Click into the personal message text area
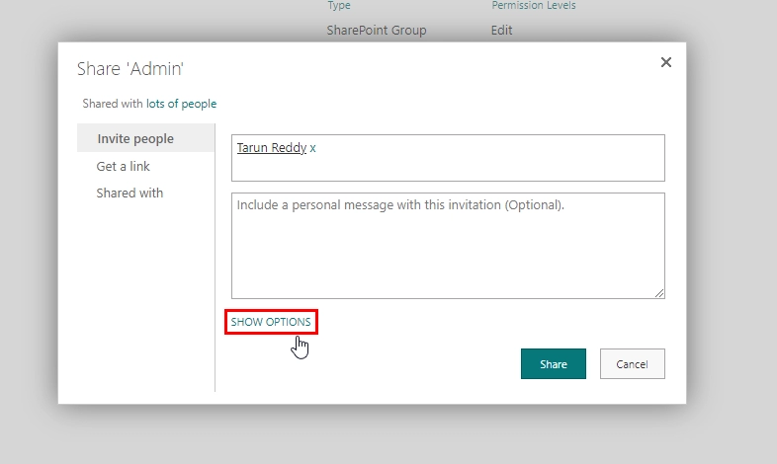This screenshot has width=777, height=464. (448, 246)
